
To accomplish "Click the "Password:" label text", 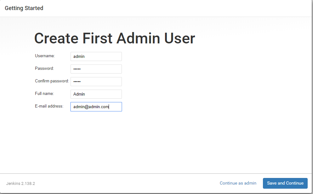I will [x=44, y=69].
